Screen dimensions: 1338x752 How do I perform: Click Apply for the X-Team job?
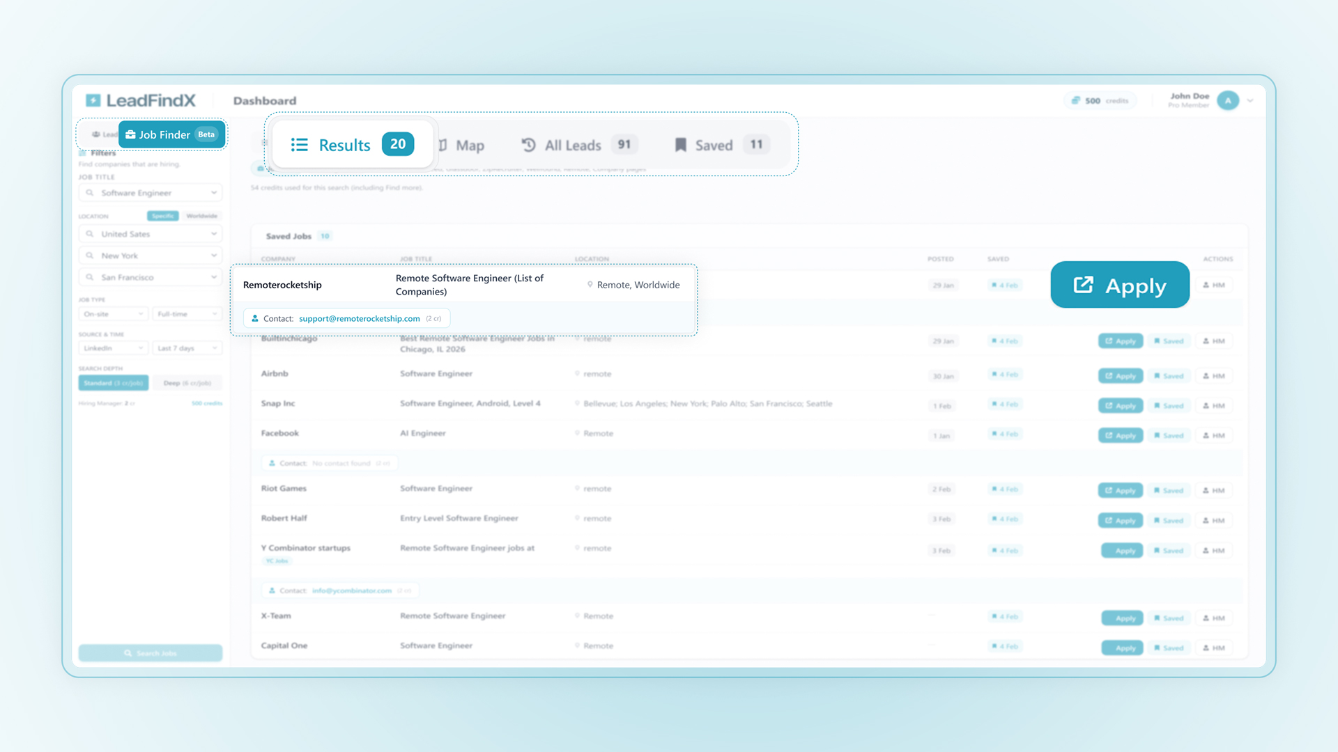click(1122, 618)
